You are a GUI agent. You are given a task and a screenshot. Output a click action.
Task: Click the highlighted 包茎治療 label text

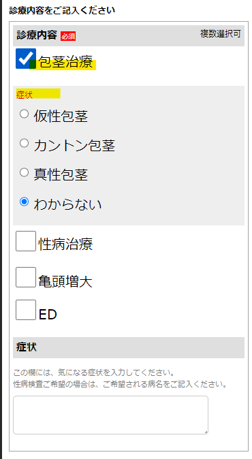(x=65, y=62)
